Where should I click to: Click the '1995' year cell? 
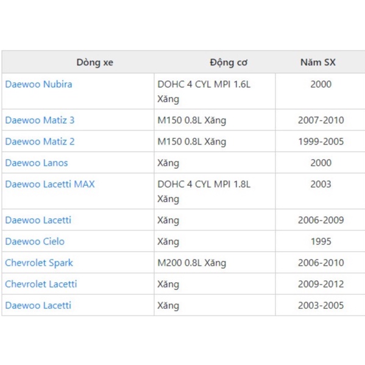tap(321, 241)
